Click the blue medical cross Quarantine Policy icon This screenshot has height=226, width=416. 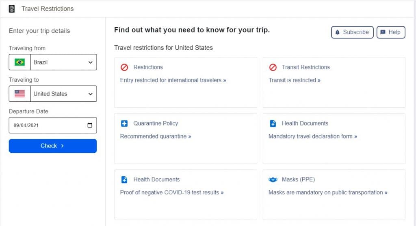pyautogui.click(x=124, y=123)
